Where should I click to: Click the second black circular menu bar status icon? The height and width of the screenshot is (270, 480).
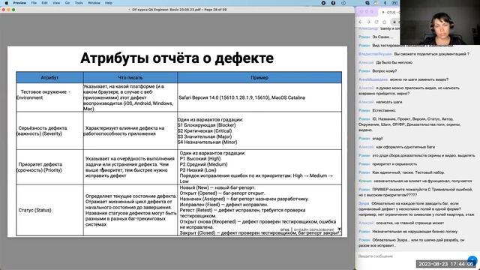(333, 3)
